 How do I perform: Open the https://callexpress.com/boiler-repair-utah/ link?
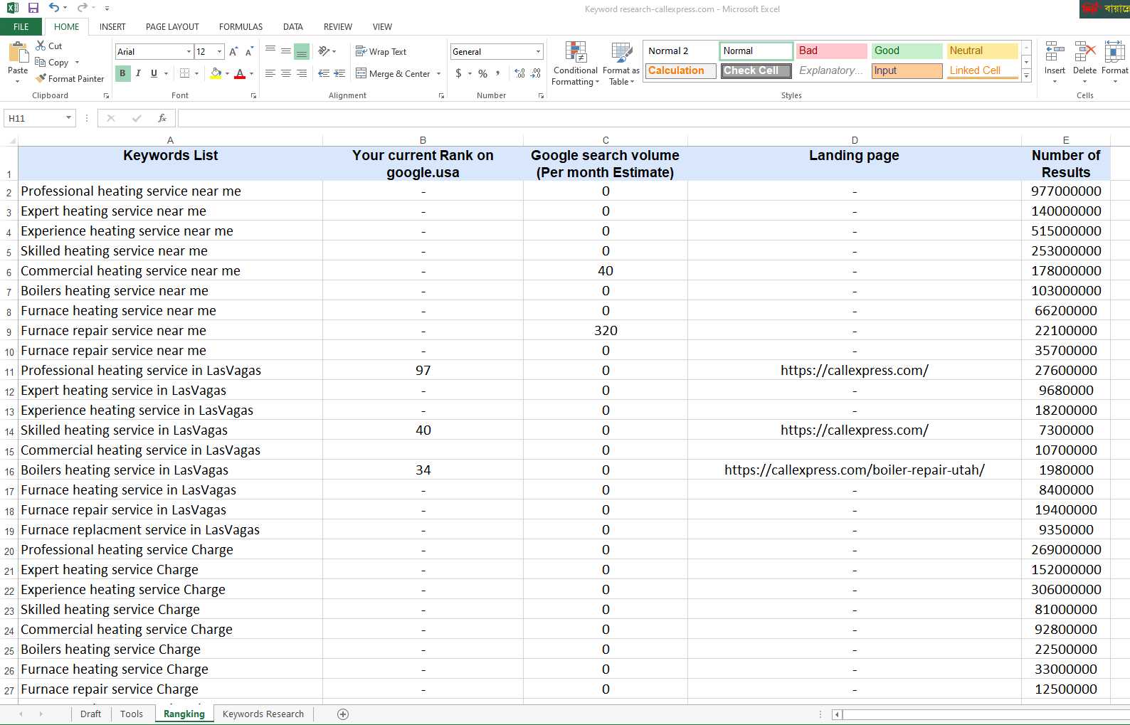854,470
